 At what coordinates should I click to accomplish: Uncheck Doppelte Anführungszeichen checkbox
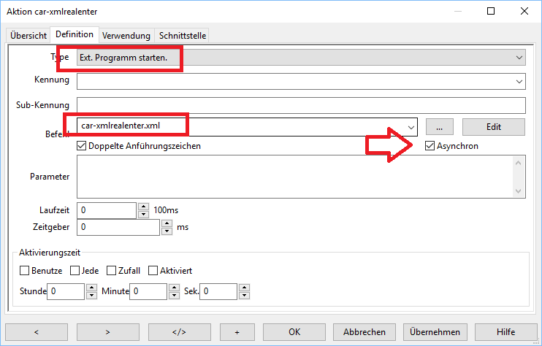pyautogui.click(x=82, y=146)
